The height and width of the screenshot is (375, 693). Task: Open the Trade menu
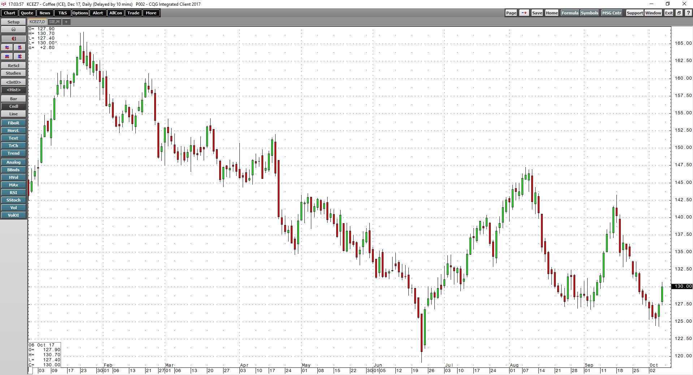coord(133,13)
